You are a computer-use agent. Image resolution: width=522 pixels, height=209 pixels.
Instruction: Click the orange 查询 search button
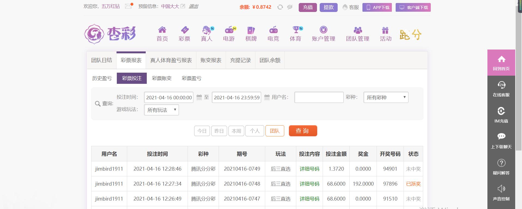(x=303, y=131)
